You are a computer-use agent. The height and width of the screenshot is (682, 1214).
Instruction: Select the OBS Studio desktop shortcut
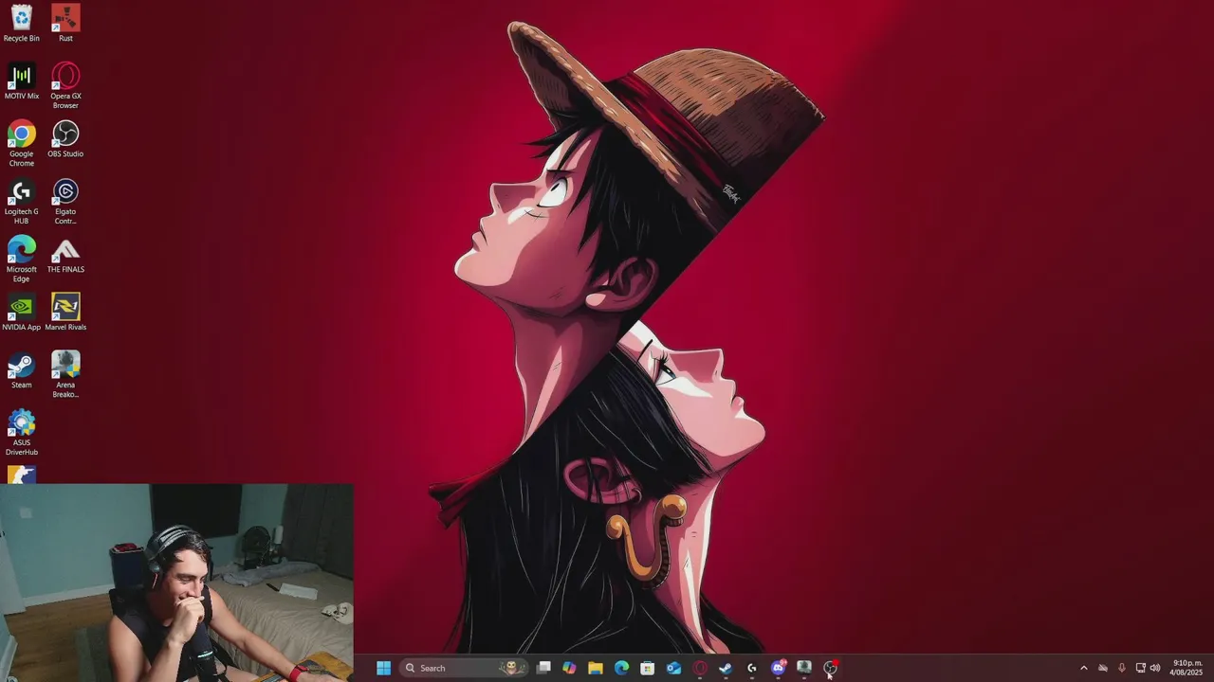[x=65, y=139]
